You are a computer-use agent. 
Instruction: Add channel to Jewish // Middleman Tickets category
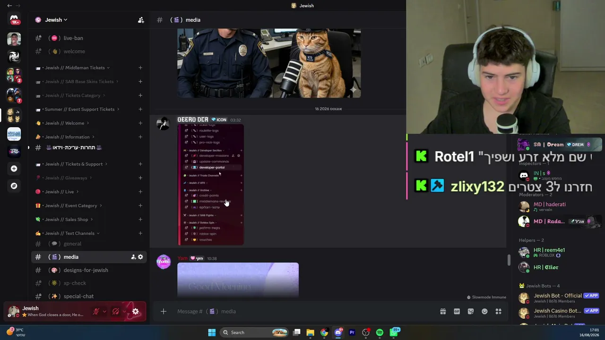tap(140, 68)
